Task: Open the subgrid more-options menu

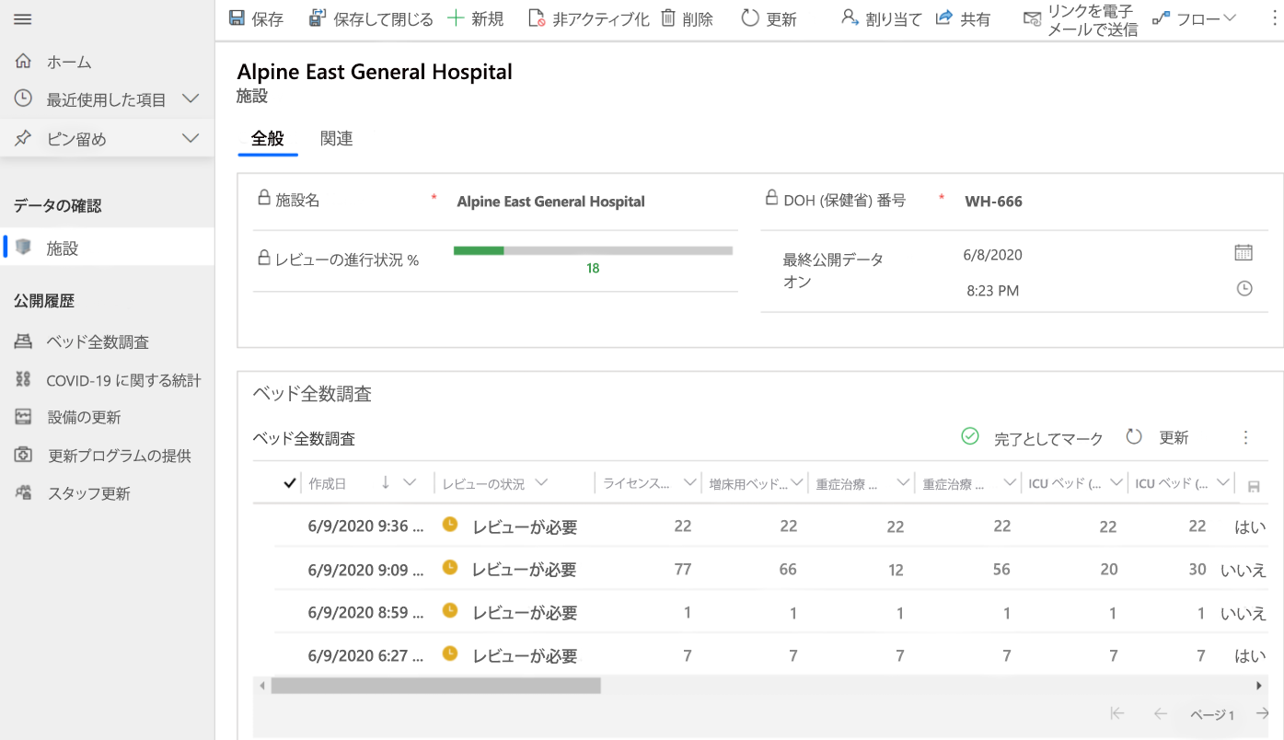Action: pyautogui.click(x=1246, y=438)
